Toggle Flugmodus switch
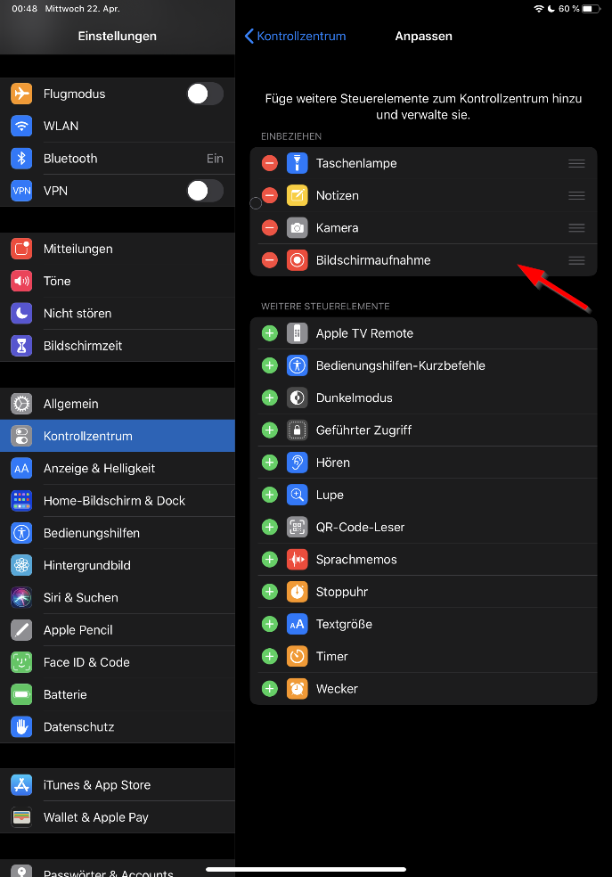The height and width of the screenshot is (877, 612). click(204, 94)
